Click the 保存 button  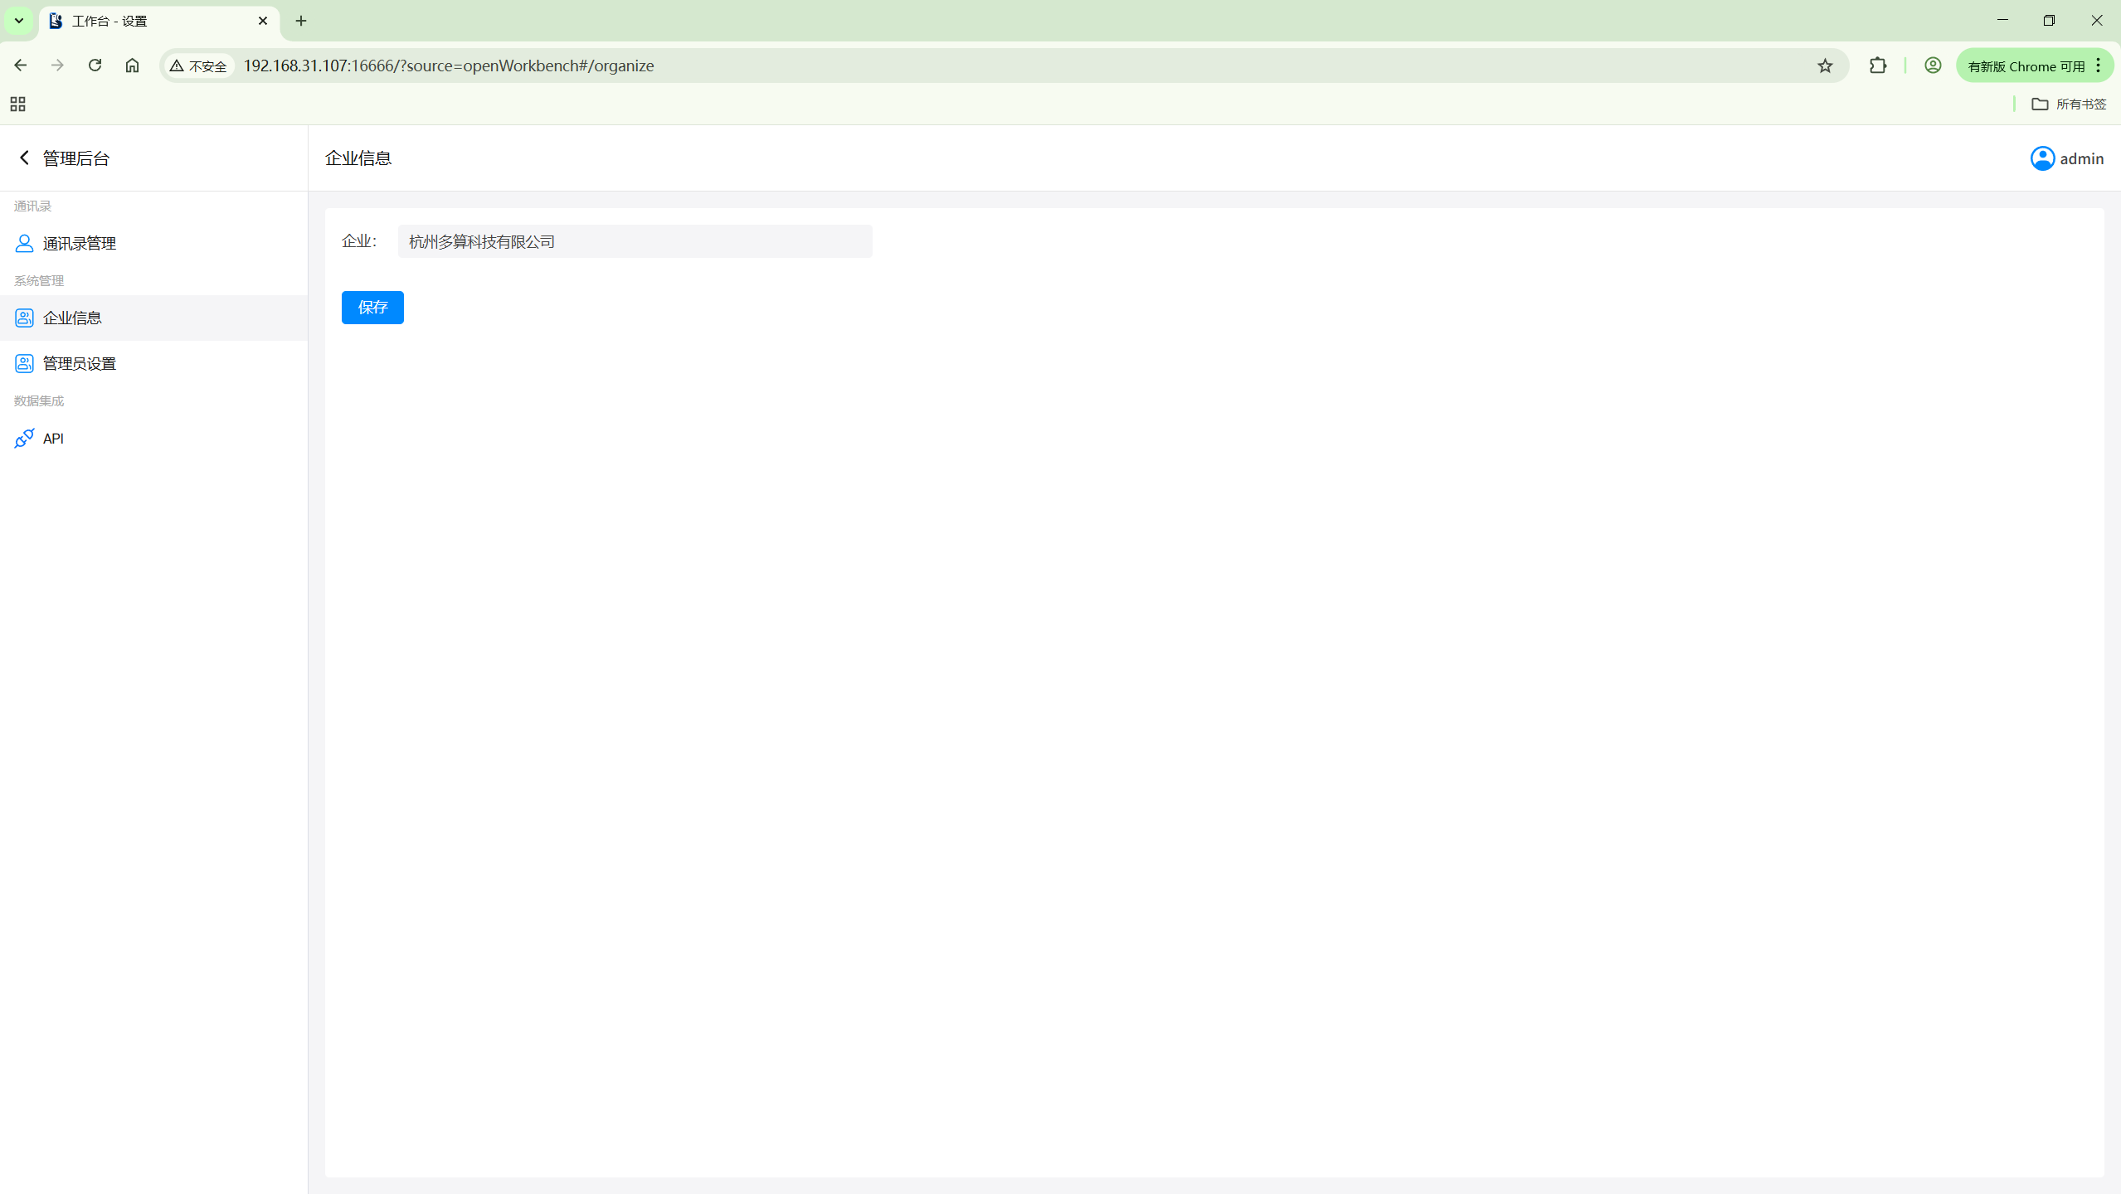372,308
